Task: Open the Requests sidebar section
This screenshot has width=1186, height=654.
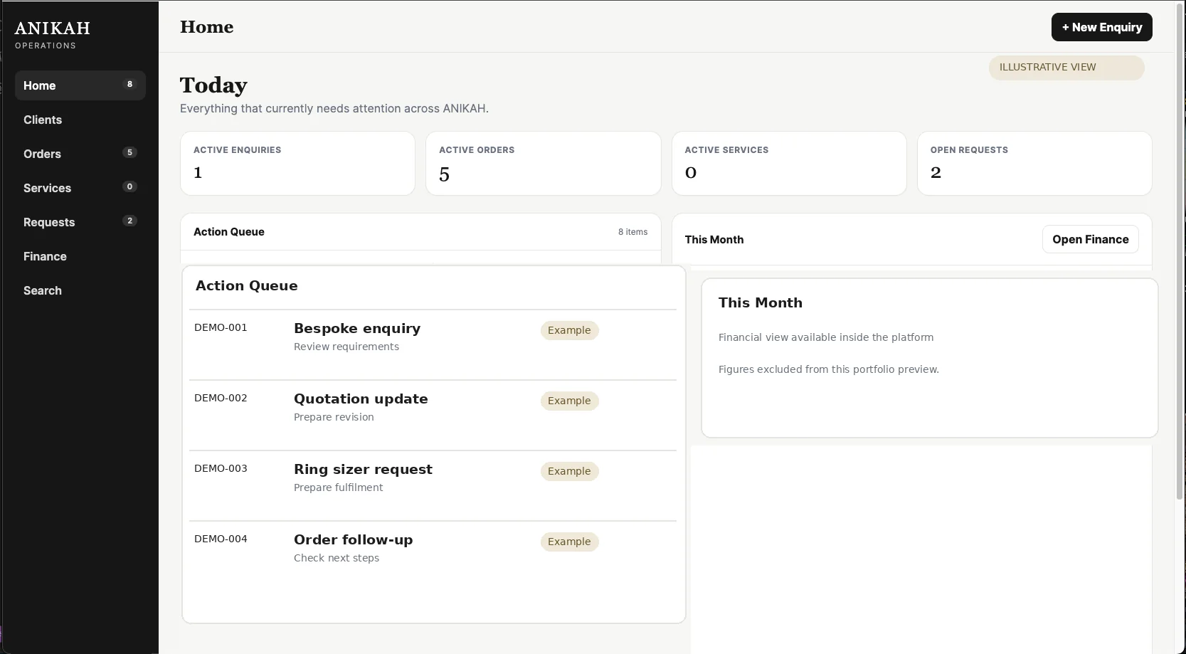Action: point(80,222)
